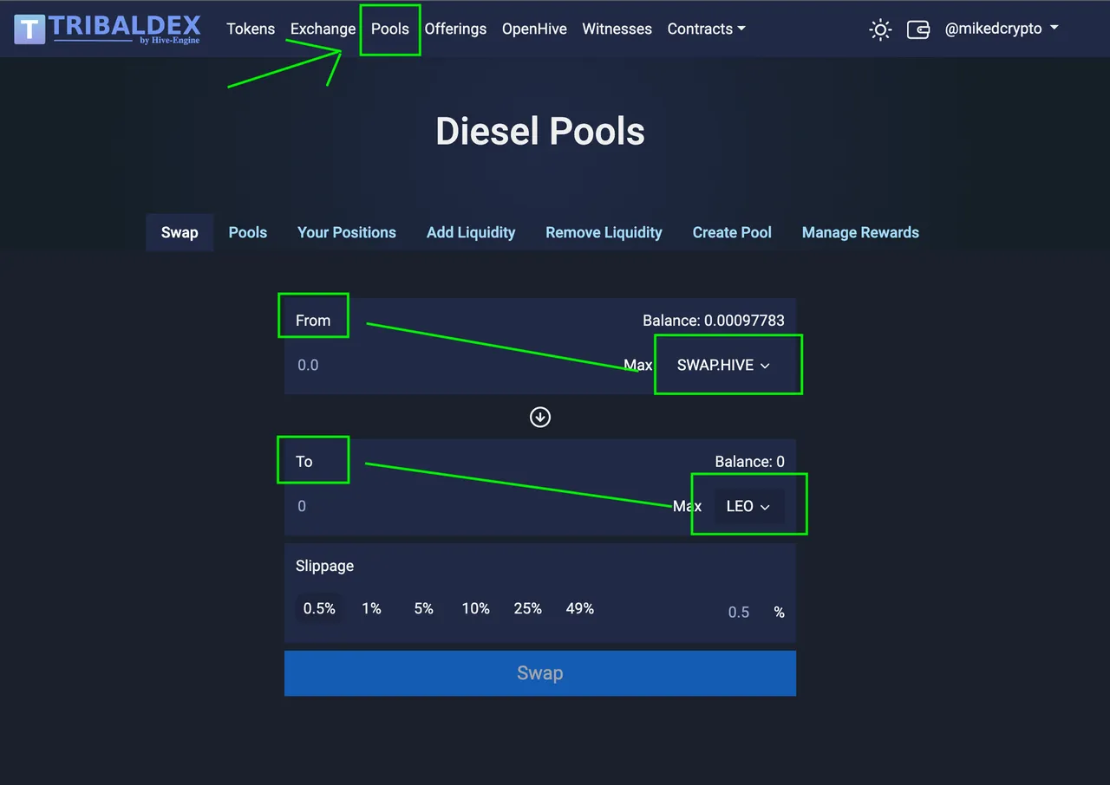The image size is (1110, 785).
Task: Select 49% slippage
Action: 579,609
